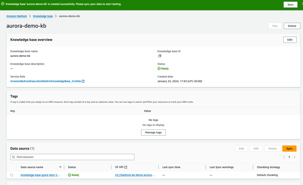Click the Last sync time column header
This screenshot has width=303, height=185.
tap(171, 167)
